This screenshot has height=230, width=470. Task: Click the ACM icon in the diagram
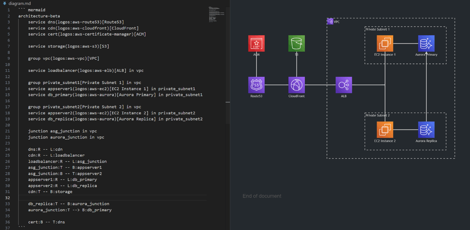[x=256, y=43]
